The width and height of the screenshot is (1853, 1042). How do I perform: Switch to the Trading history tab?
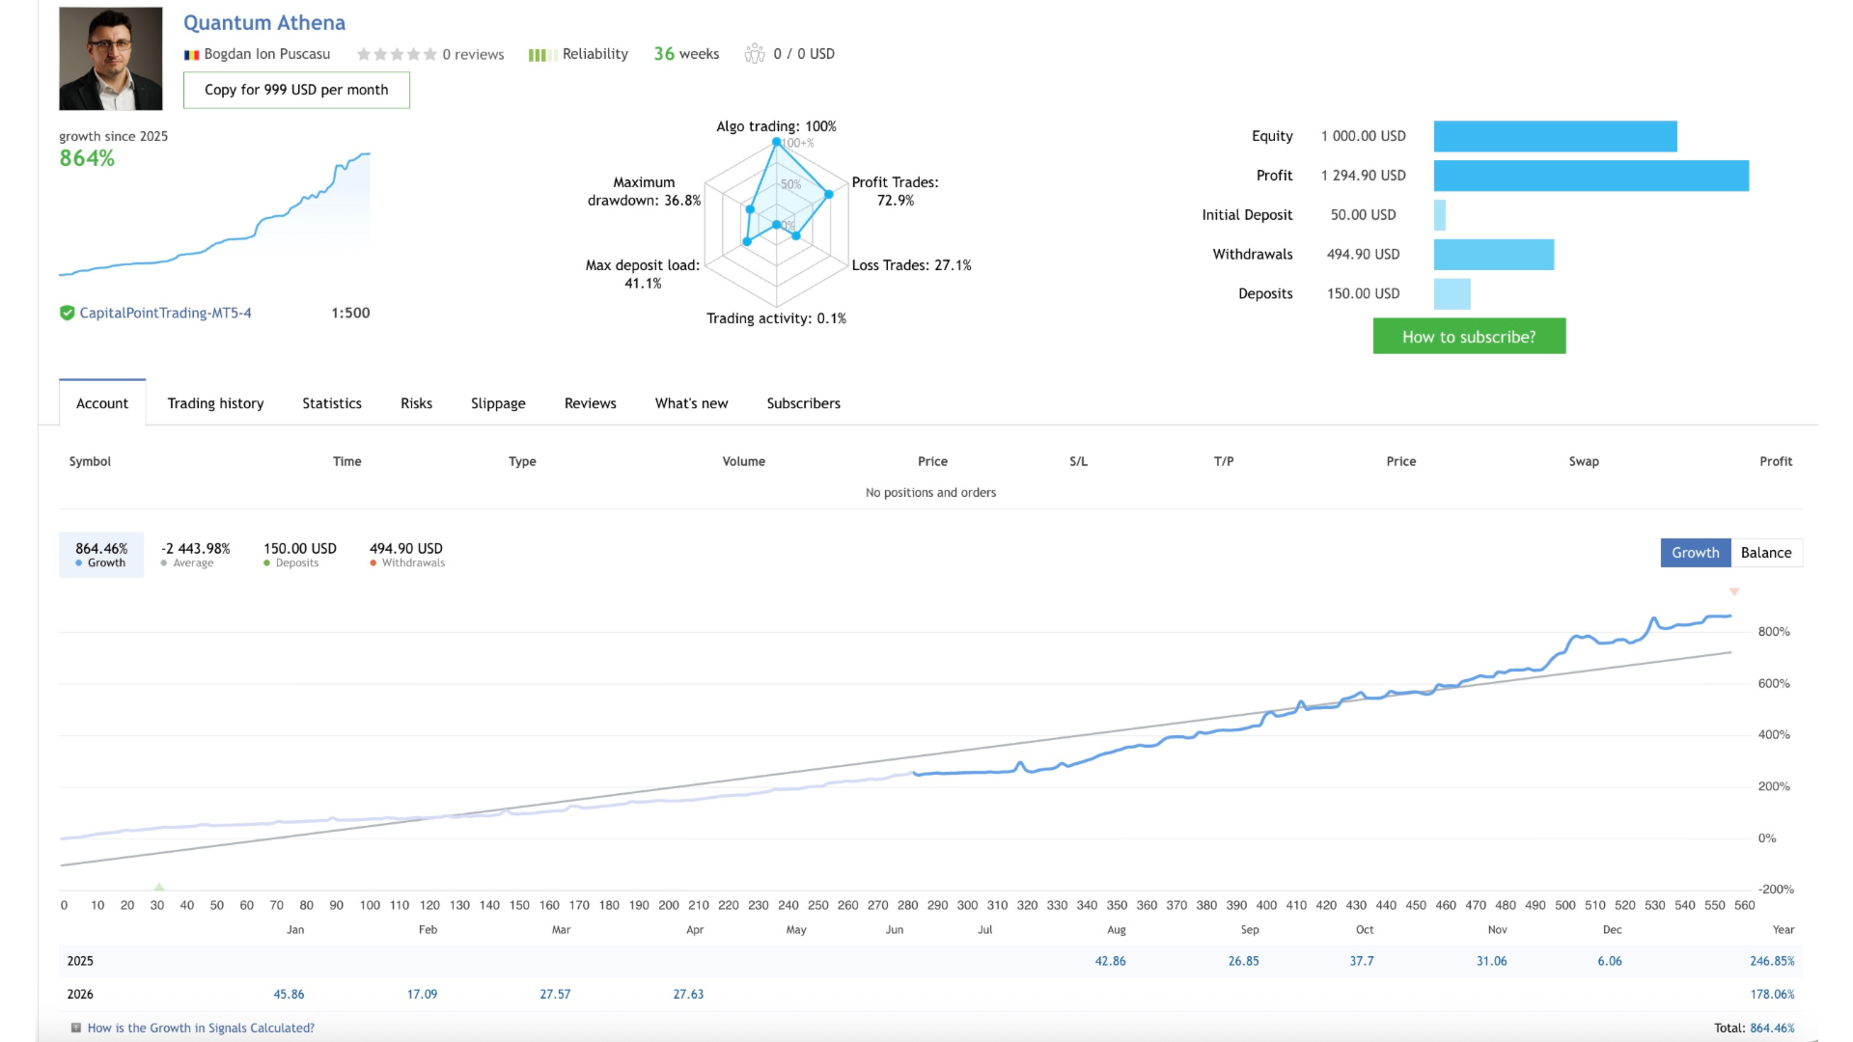(x=214, y=403)
